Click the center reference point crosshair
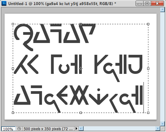Image resolution: width=166 pixels, height=132 pixels. [x=81, y=69]
